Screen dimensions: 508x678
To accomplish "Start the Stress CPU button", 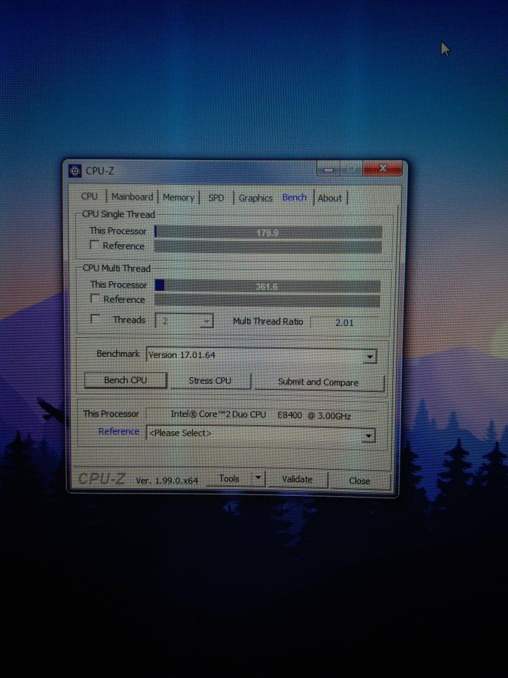I will [x=210, y=381].
